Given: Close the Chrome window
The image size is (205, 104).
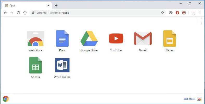Looking at the screenshot, I should [200, 4].
